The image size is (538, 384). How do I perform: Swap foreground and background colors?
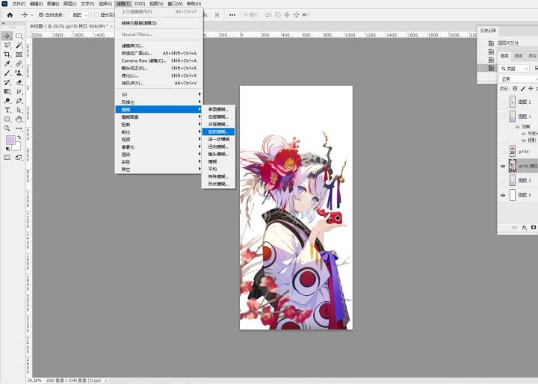tap(19, 137)
